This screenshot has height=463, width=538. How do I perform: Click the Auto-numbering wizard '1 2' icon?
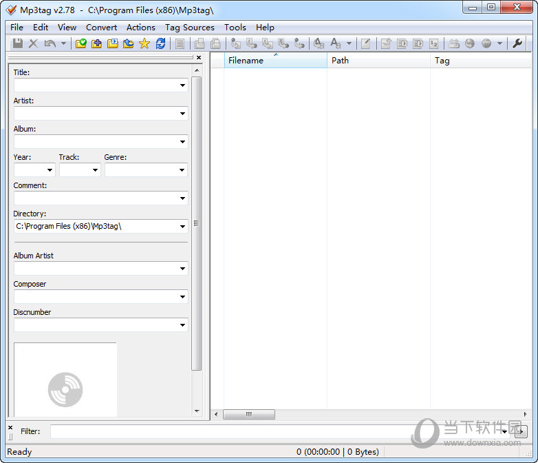[433, 43]
